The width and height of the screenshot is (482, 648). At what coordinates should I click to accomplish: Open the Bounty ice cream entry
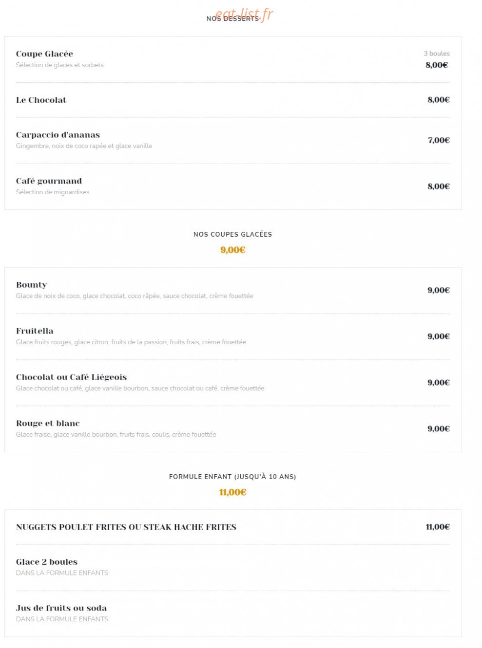(31, 285)
